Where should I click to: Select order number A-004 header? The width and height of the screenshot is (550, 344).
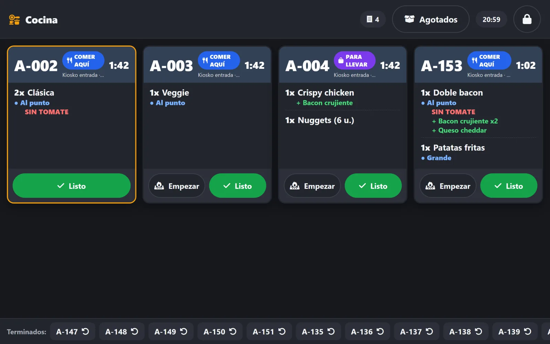click(x=307, y=66)
